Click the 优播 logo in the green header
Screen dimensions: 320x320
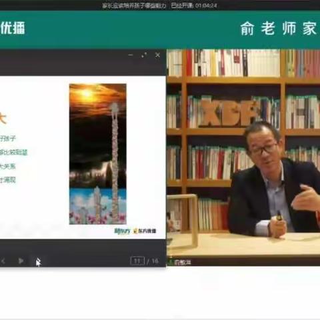point(12,28)
